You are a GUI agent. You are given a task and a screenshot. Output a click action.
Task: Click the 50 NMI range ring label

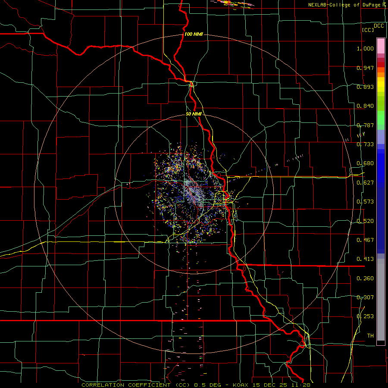click(194, 114)
